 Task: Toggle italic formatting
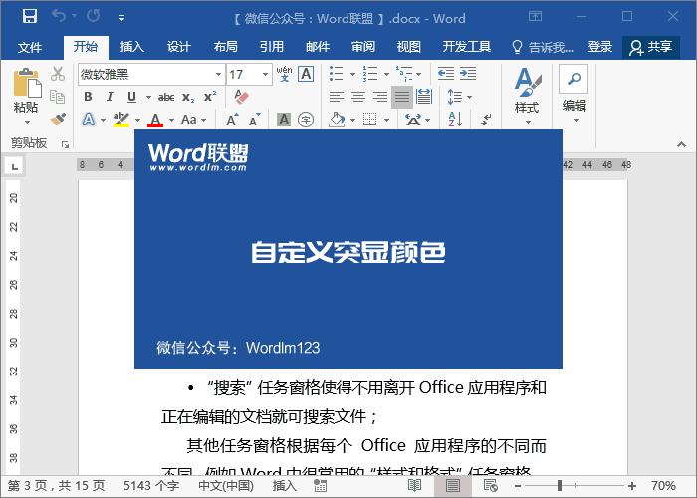(x=110, y=97)
